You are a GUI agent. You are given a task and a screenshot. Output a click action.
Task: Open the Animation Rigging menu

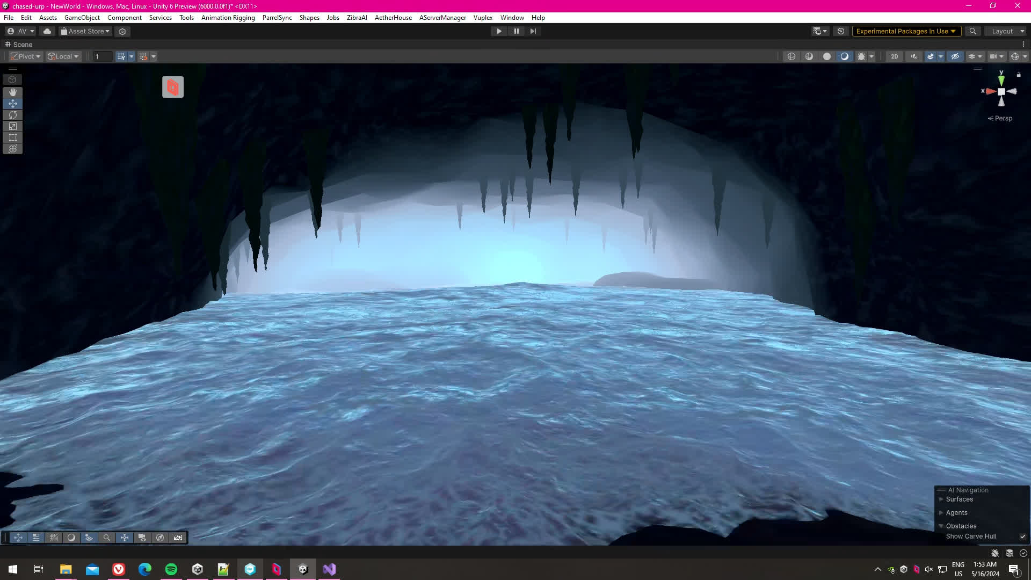coord(228,18)
